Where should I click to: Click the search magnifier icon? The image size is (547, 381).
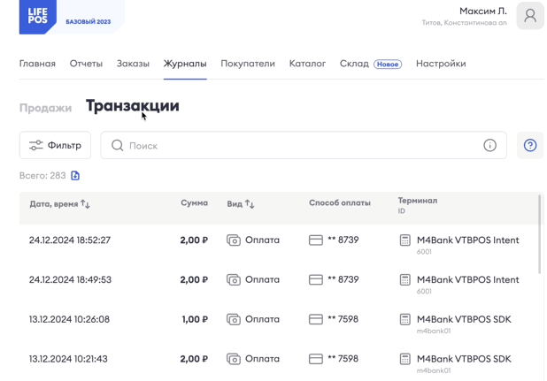117,145
